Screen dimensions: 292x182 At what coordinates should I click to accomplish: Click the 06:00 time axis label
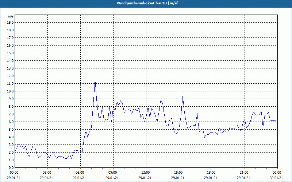coord(80,173)
